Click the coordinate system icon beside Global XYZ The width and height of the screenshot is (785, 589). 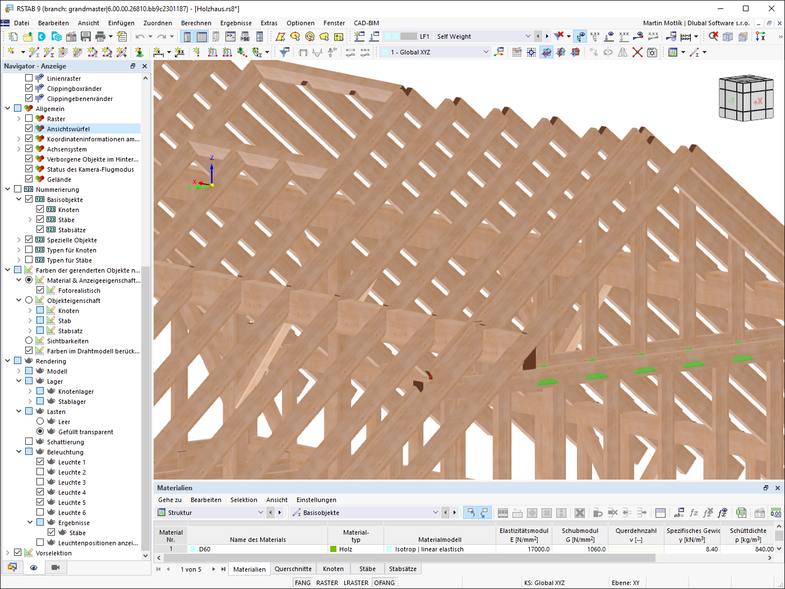click(499, 52)
